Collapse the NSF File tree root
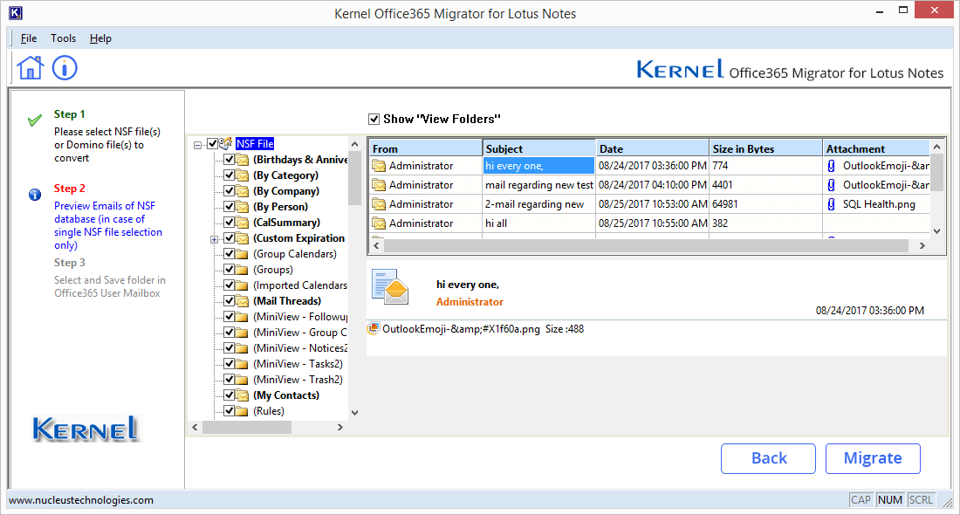Screen dimensions: 960x515 (x=198, y=145)
